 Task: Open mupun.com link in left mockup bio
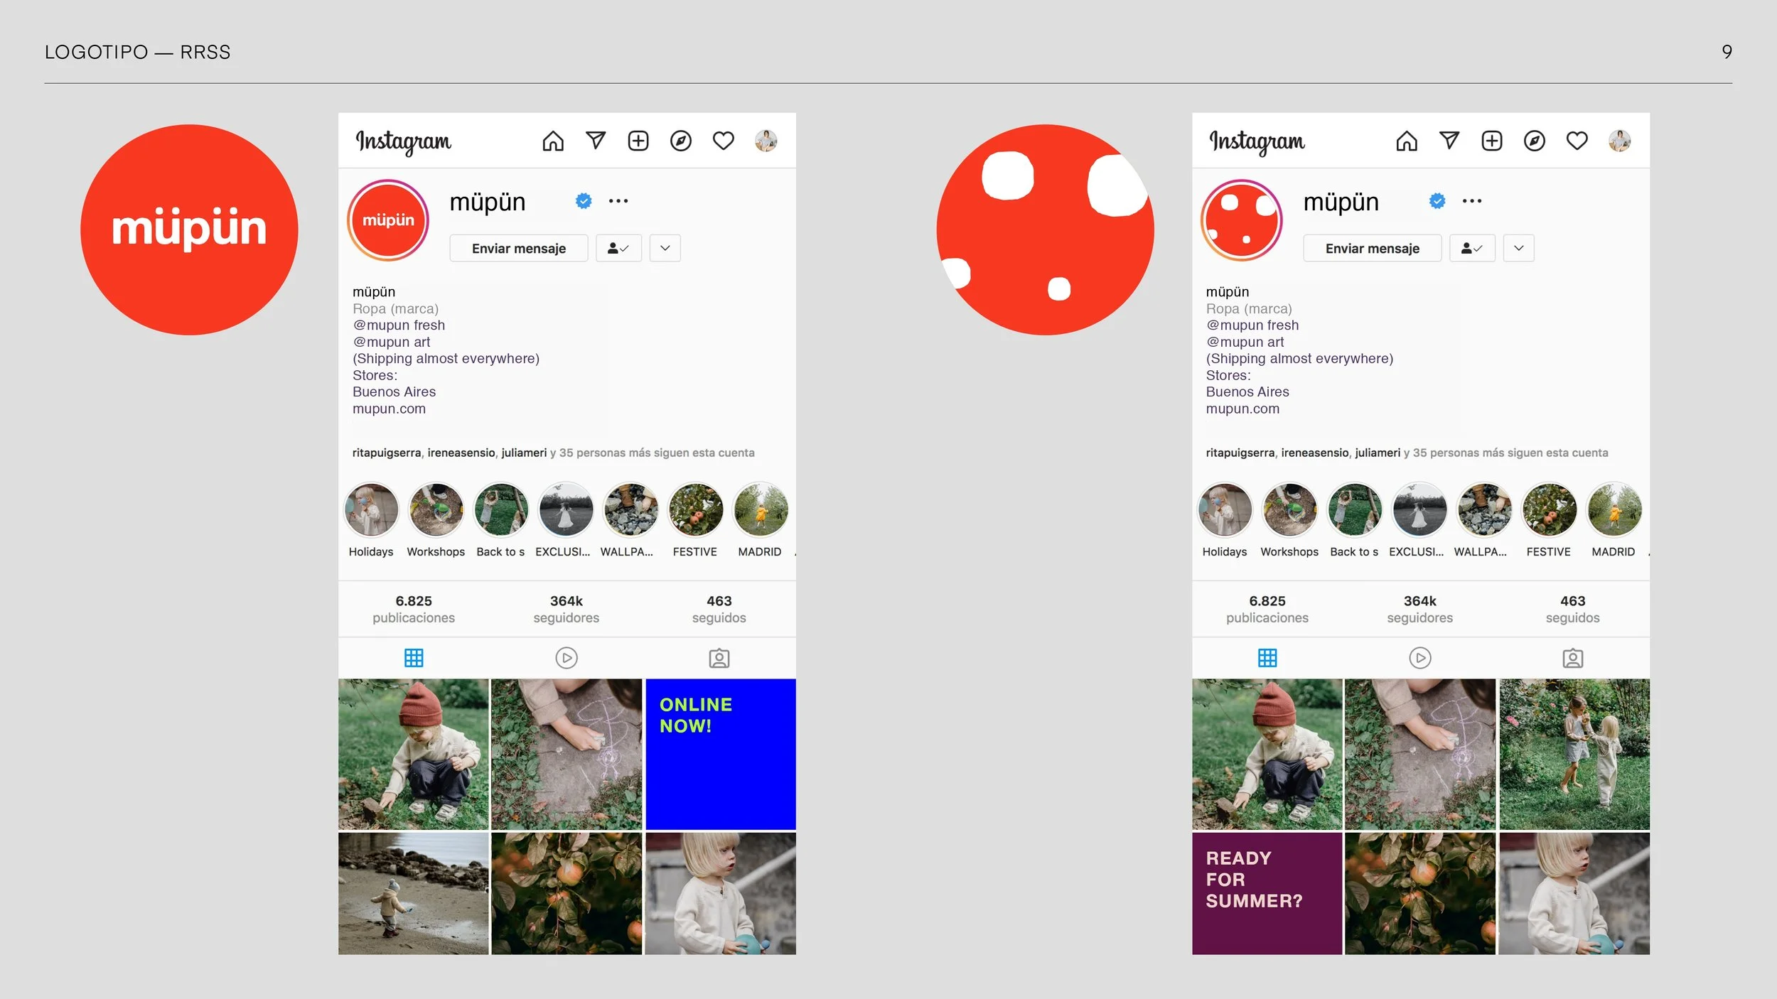(x=390, y=409)
